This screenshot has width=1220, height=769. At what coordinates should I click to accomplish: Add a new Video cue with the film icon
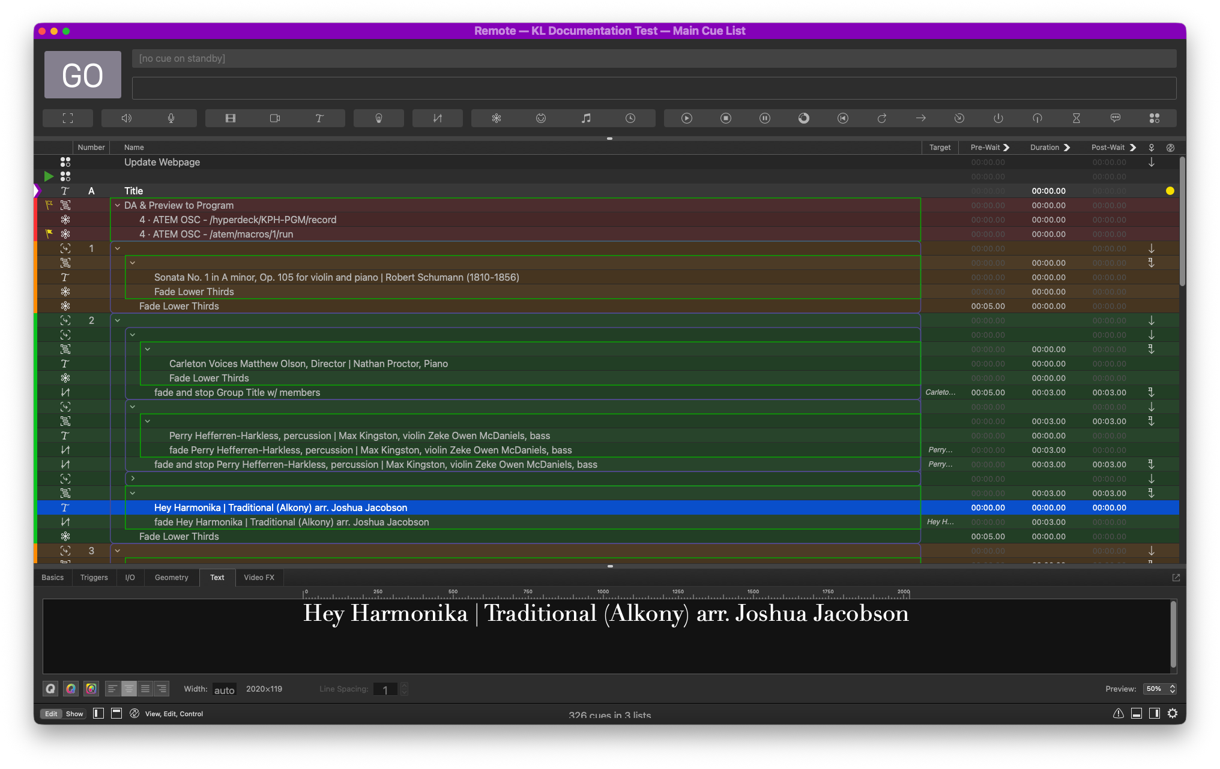click(231, 118)
